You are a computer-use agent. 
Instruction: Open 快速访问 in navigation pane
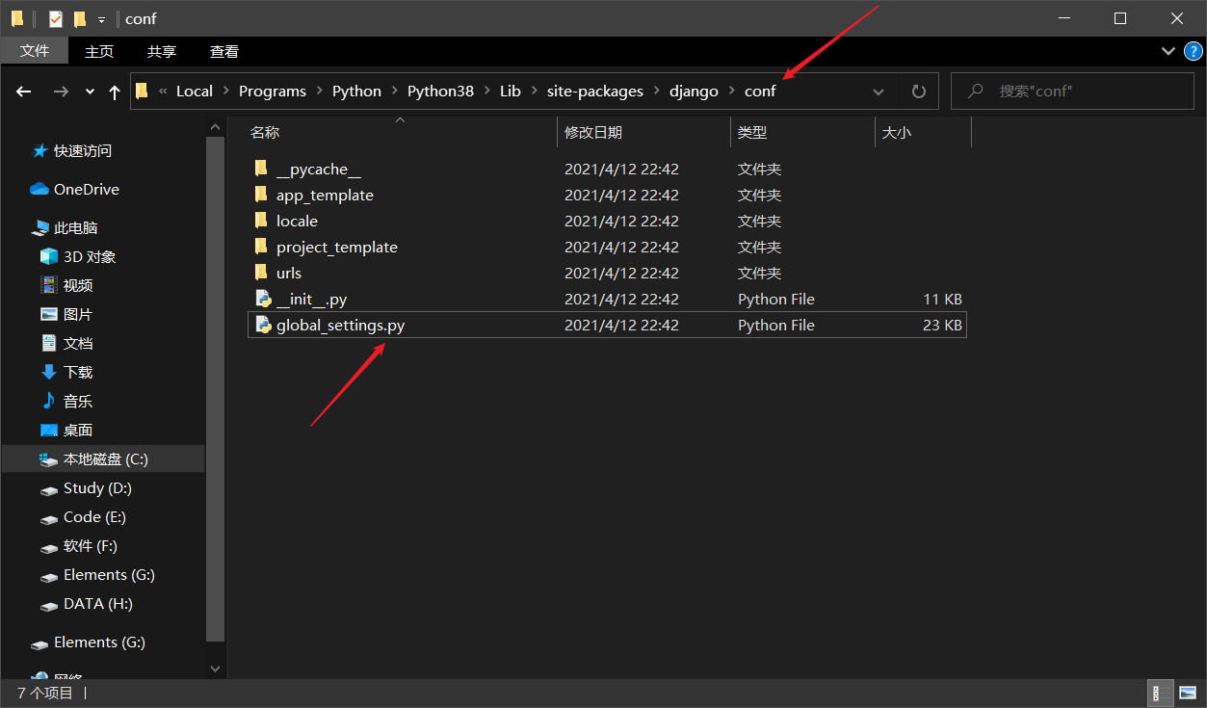point(83,151)
